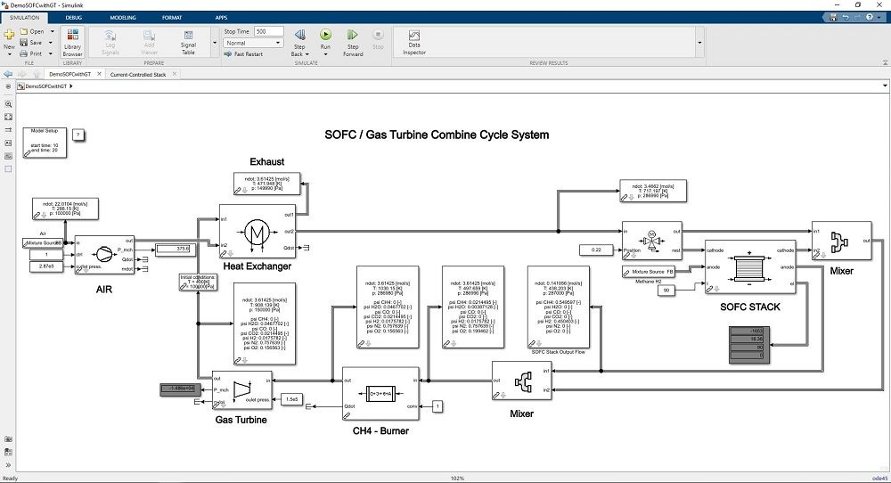
Task: Click the Zoom In icon in left palette
Action: tap(8, 104)
